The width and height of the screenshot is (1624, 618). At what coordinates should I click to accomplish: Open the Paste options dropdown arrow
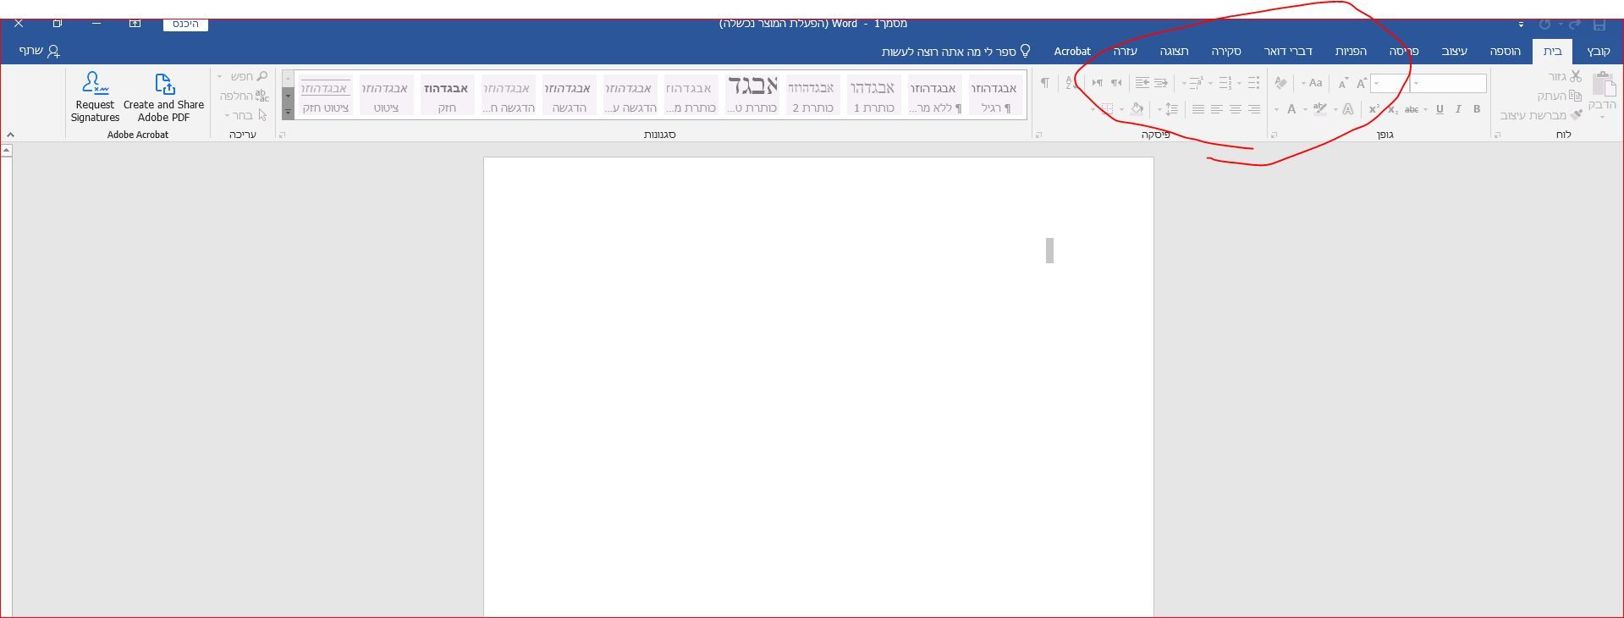(x=1603, y=117)
